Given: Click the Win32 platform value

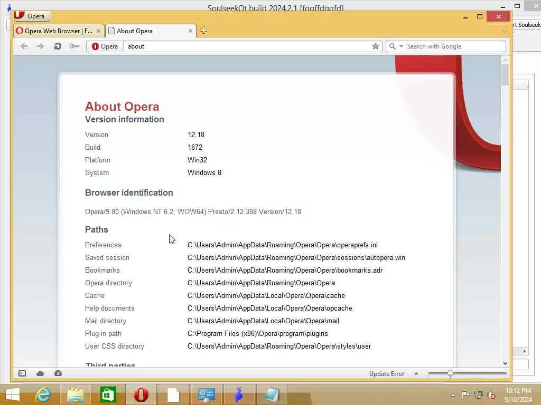Looking at the screenshot, I should click(x=198, y=160).
